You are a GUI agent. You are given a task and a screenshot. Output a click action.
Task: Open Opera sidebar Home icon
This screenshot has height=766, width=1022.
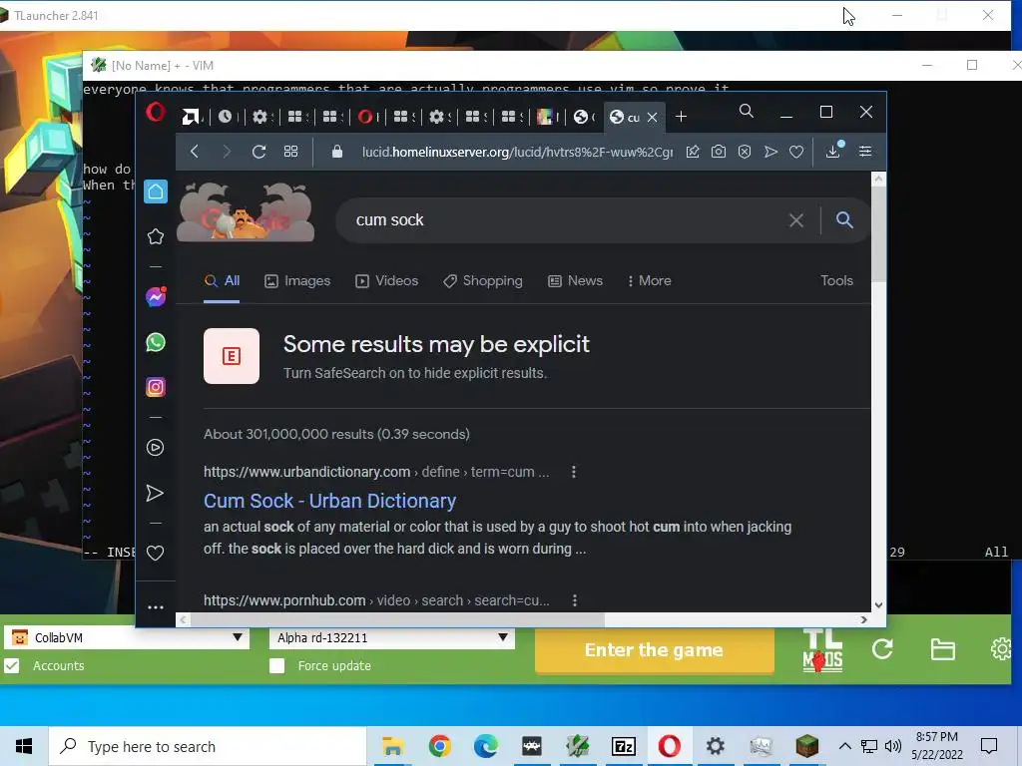point(156,191)
